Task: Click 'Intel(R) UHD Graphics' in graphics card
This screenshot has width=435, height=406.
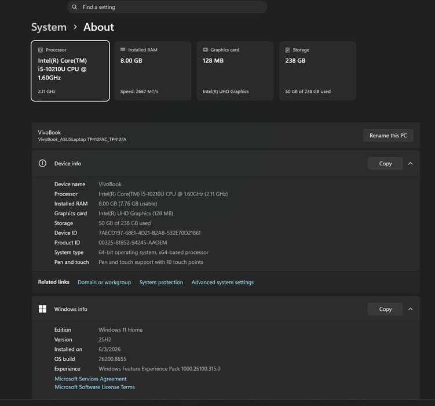Action: coord(226,92)
